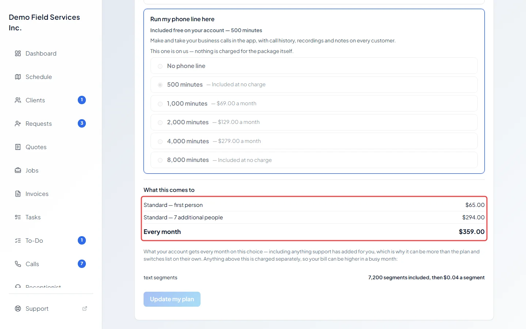This screenshot has width=526, height=329.
Task: Click the $294.00 additional people amount
Action: [x=473, y=218]
